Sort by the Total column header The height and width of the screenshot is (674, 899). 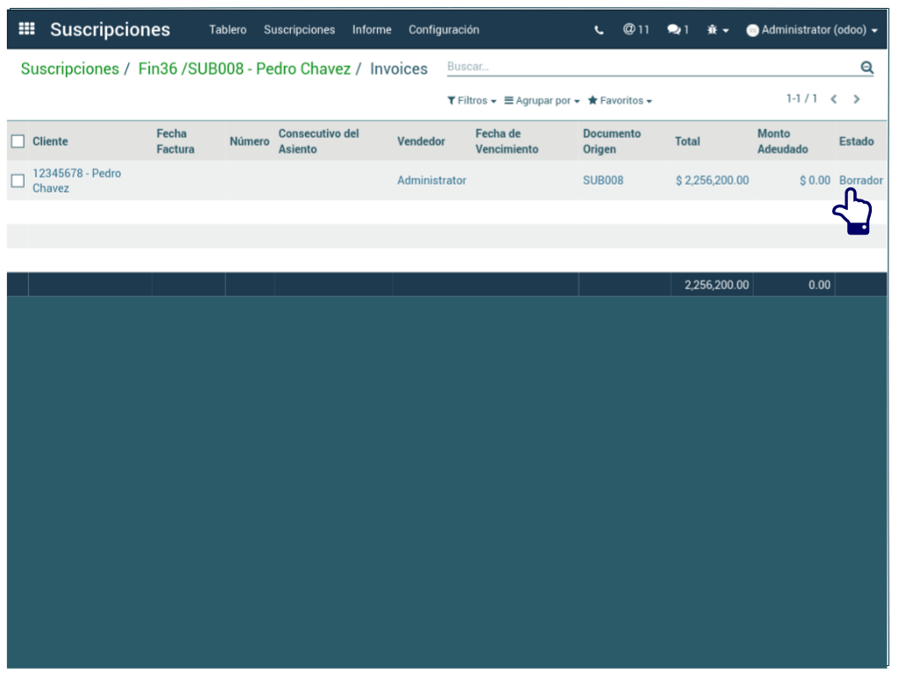(687, 141)
